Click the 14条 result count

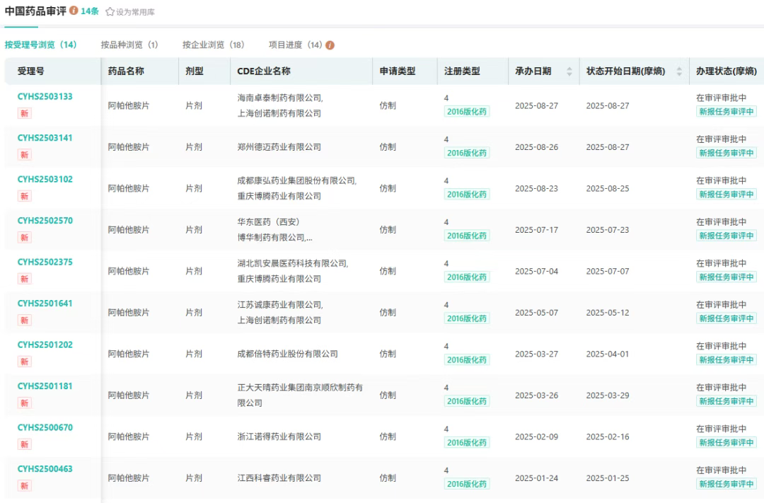90,11
